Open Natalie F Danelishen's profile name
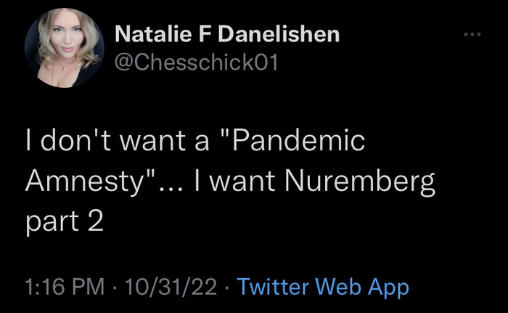 click(227, 34)
